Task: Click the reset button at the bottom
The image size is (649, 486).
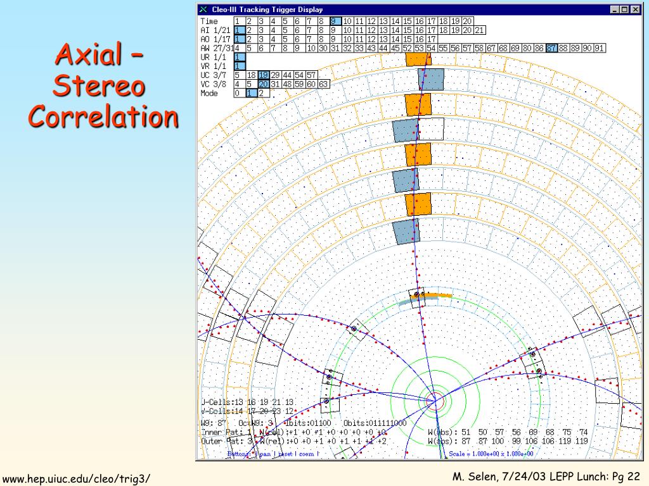Action: pos(285,454)
